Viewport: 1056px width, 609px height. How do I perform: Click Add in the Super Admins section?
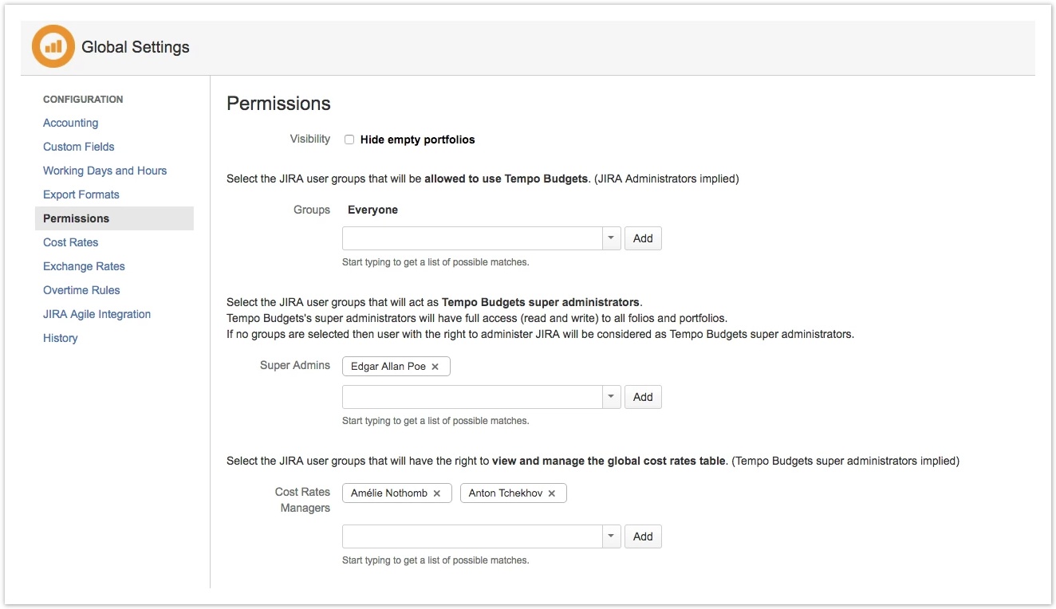pos(643,396)
